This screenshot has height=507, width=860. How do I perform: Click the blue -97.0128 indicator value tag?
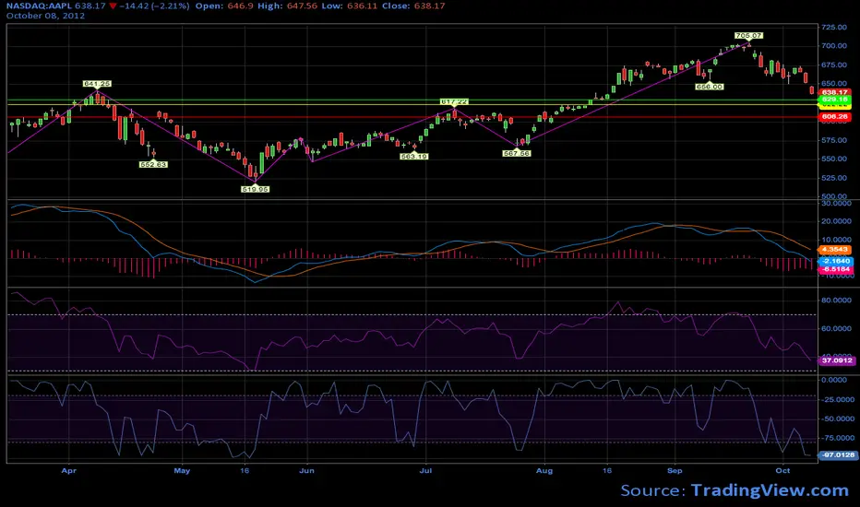pos(838,455)
